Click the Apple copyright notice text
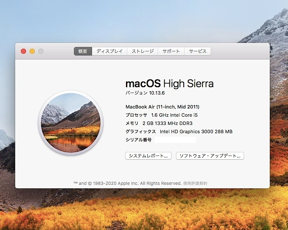Image resolution: width=288 pixels, height=230 pixels. (127, 184)
